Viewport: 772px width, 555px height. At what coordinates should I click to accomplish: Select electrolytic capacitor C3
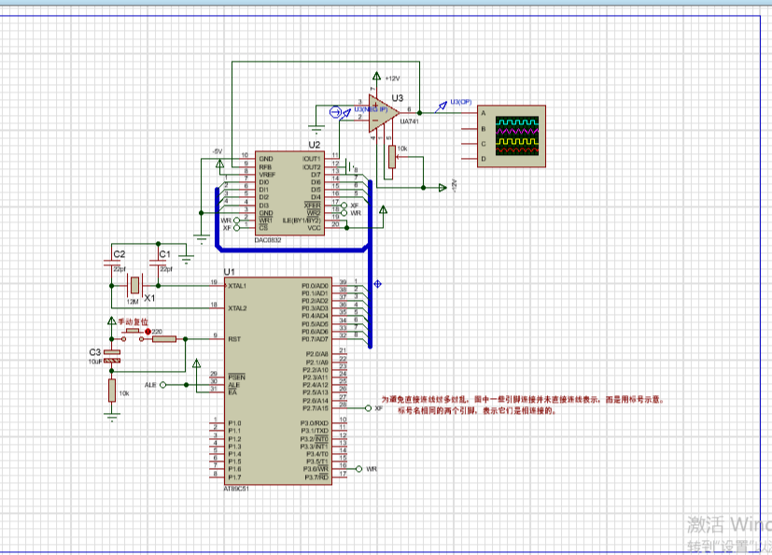click(112, 356)
